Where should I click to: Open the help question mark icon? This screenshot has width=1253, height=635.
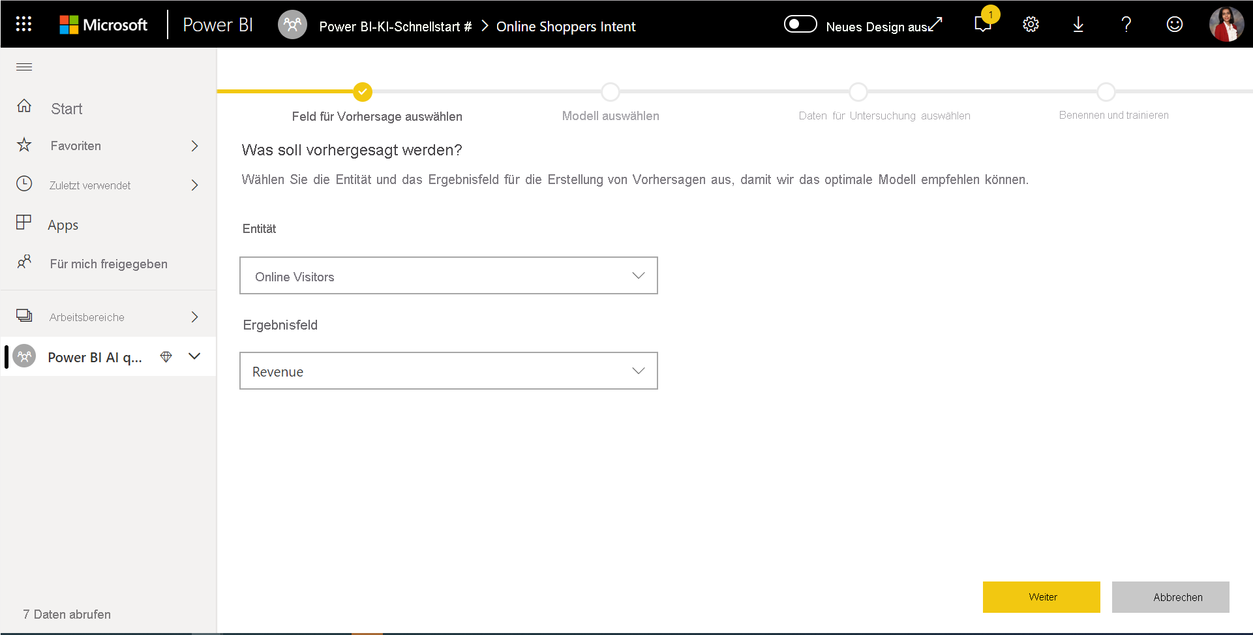point(1126,24)
